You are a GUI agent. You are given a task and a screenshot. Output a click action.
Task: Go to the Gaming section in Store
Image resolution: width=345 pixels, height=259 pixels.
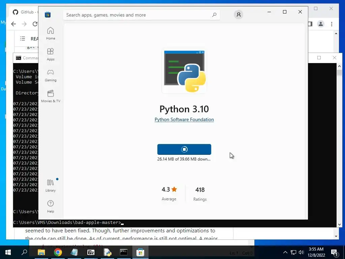[x=51, y=75]
